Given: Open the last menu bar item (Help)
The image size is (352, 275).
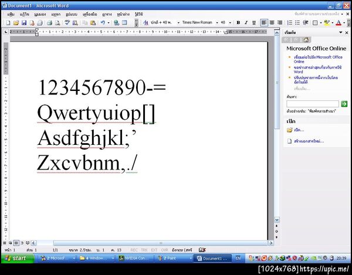Looking at the screenshot, I should coord(139,14).
